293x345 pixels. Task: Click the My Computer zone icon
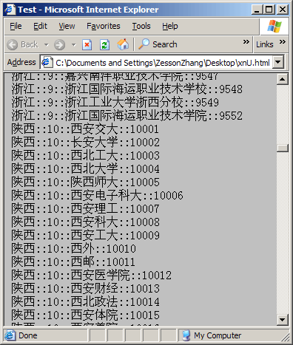(186, 335)
